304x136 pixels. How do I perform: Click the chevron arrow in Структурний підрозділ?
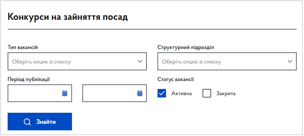click(x=290, y=61)
